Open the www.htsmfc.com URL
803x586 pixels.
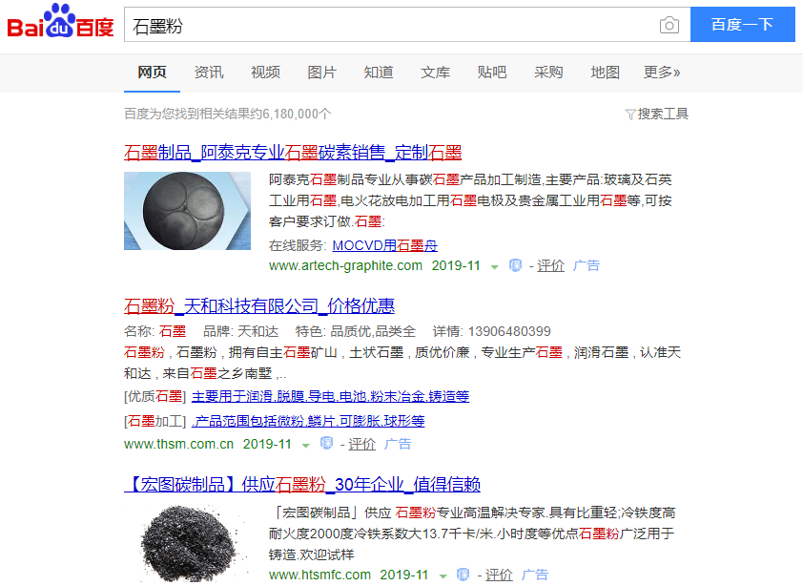(319, 575)
